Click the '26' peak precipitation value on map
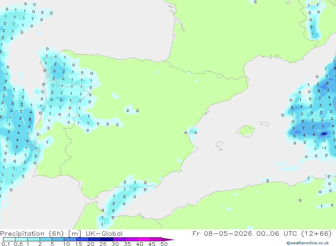The width and height of the screenshot is (336, 246). tap(324, 134)
